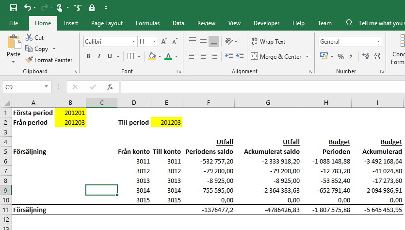Click the Increase Decimal icon
The height and width of the screenshot is (230, 405).
366,56
